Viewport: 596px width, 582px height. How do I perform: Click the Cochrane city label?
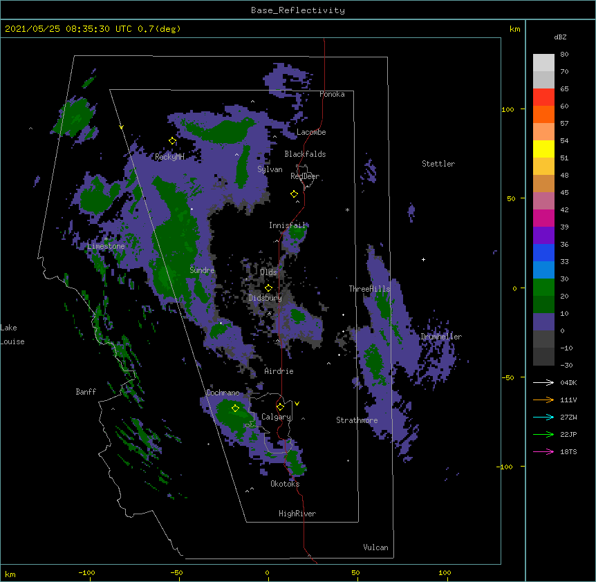pos(223,393)
